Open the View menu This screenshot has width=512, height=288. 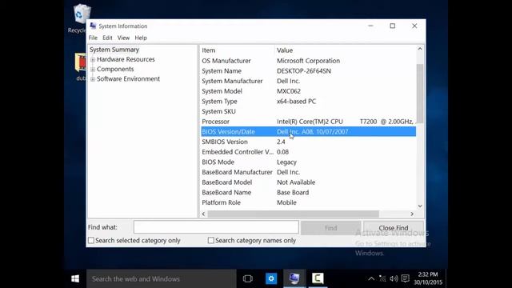click(123, 38)
